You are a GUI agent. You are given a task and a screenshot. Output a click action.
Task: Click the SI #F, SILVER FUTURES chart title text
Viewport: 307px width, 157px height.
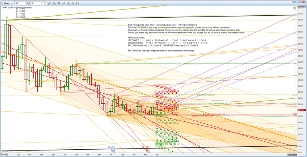point(17,7)
